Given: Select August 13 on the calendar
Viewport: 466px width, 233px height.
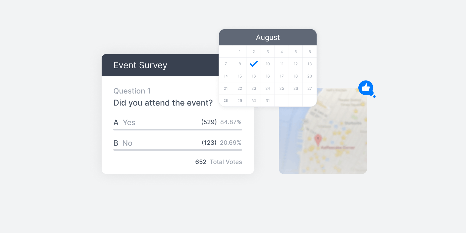Looking at the screenshot, I should [310, 64].
